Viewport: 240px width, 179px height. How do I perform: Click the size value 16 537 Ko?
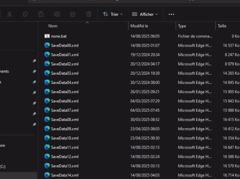point(231,45)
